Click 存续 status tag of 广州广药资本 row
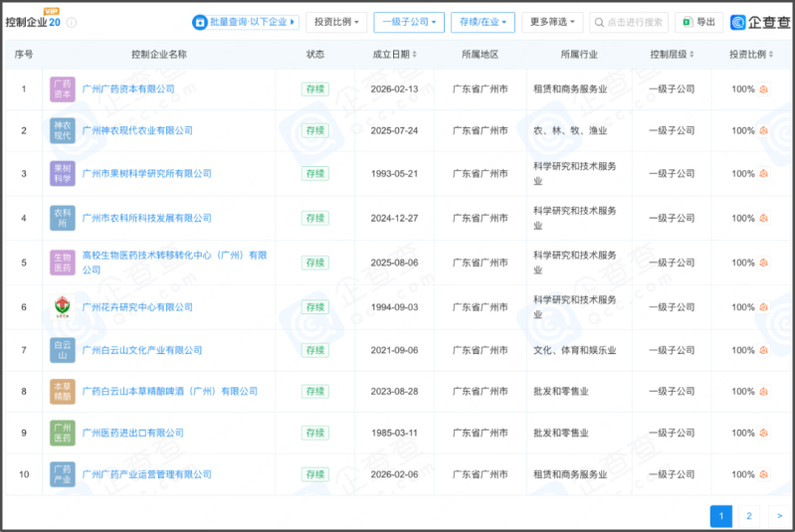The width and height of the screenshot is (795, 532). tap(314, 89)
